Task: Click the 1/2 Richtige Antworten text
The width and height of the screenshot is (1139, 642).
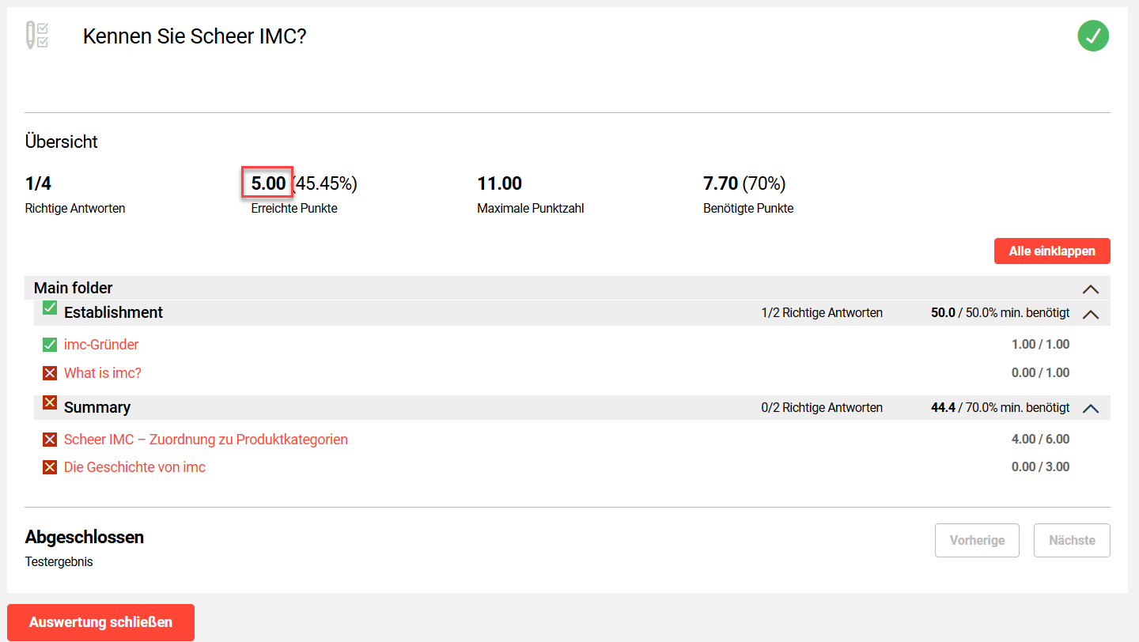Action: tap(822, 313)
